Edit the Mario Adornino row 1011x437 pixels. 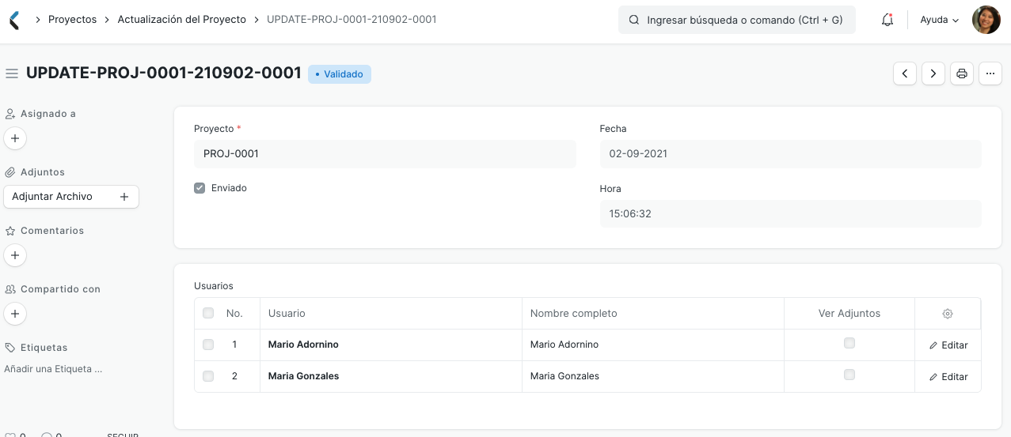point(948,345)
